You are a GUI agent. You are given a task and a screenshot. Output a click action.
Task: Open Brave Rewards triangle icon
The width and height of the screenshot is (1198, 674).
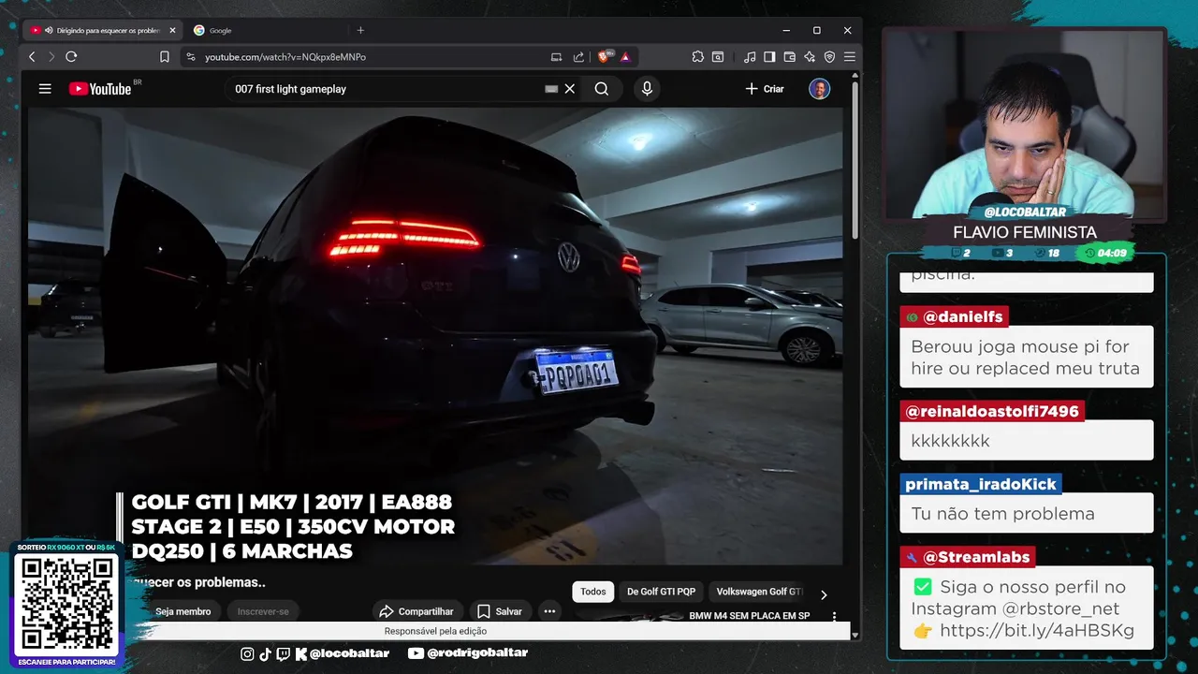625,57
